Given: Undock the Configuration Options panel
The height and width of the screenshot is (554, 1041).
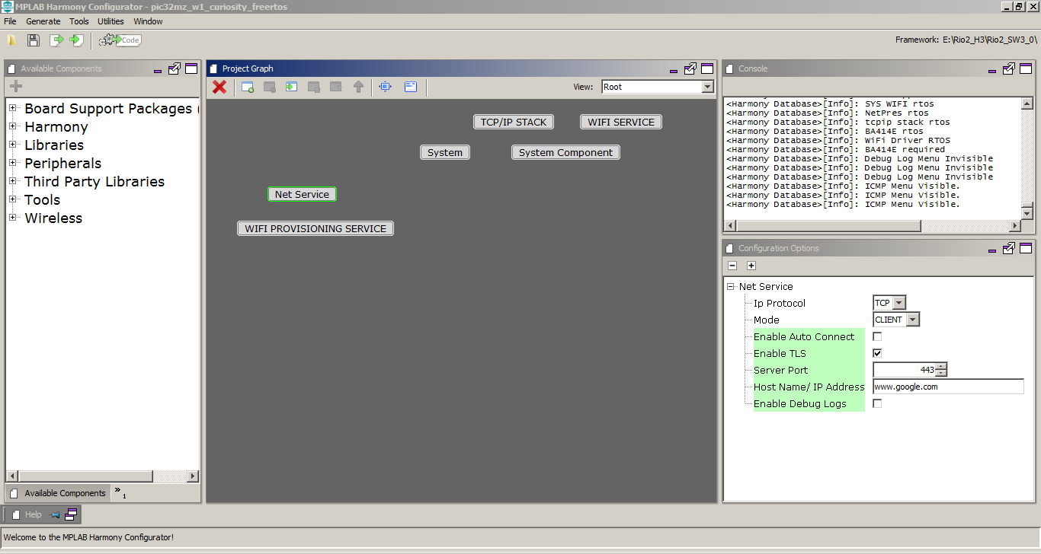Looking at the screenshot, I should click(x=1008, y=248).
